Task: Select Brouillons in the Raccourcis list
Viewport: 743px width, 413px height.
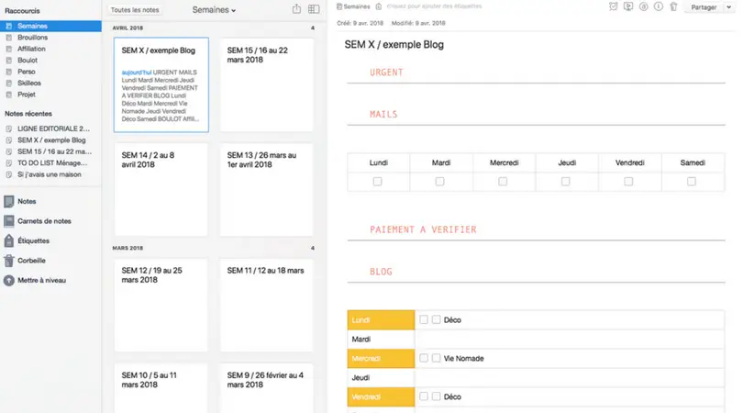Action: (x=33, y=39)
